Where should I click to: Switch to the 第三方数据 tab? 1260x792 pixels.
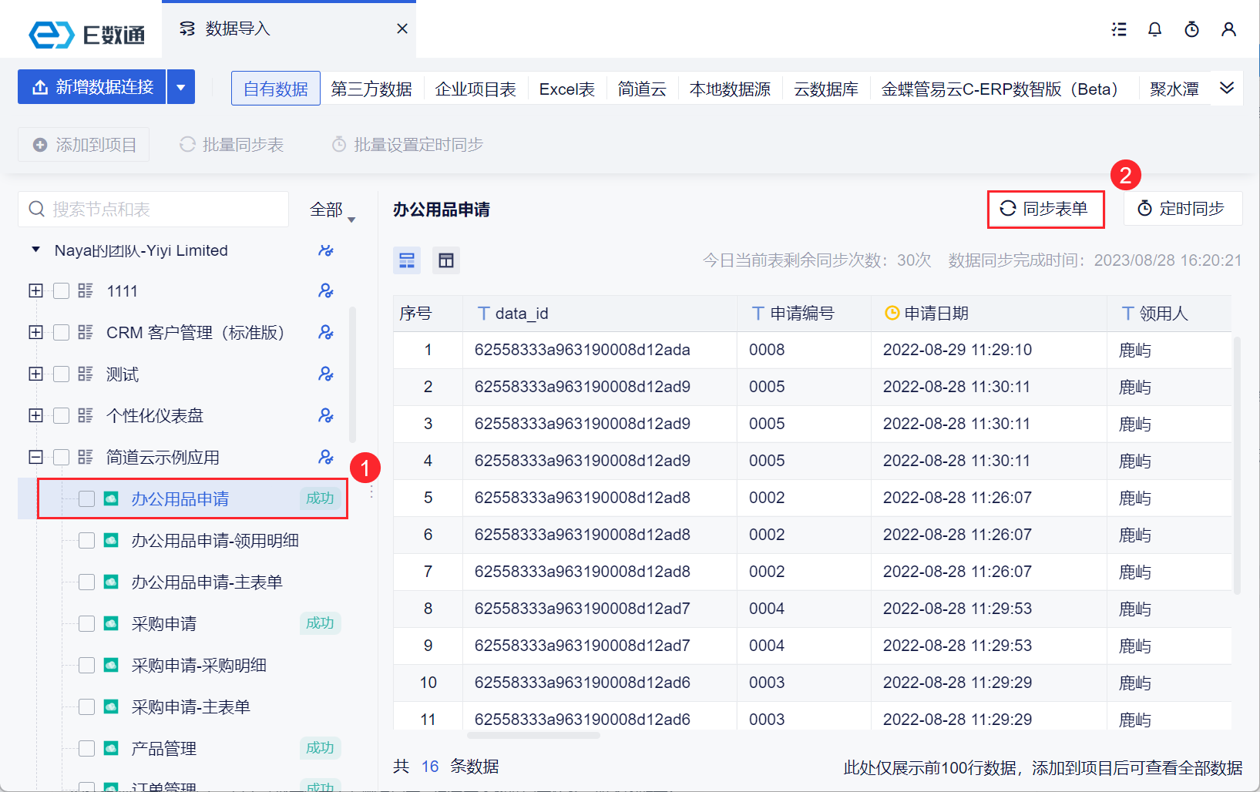pyautogui.click(x=371, y=89)
